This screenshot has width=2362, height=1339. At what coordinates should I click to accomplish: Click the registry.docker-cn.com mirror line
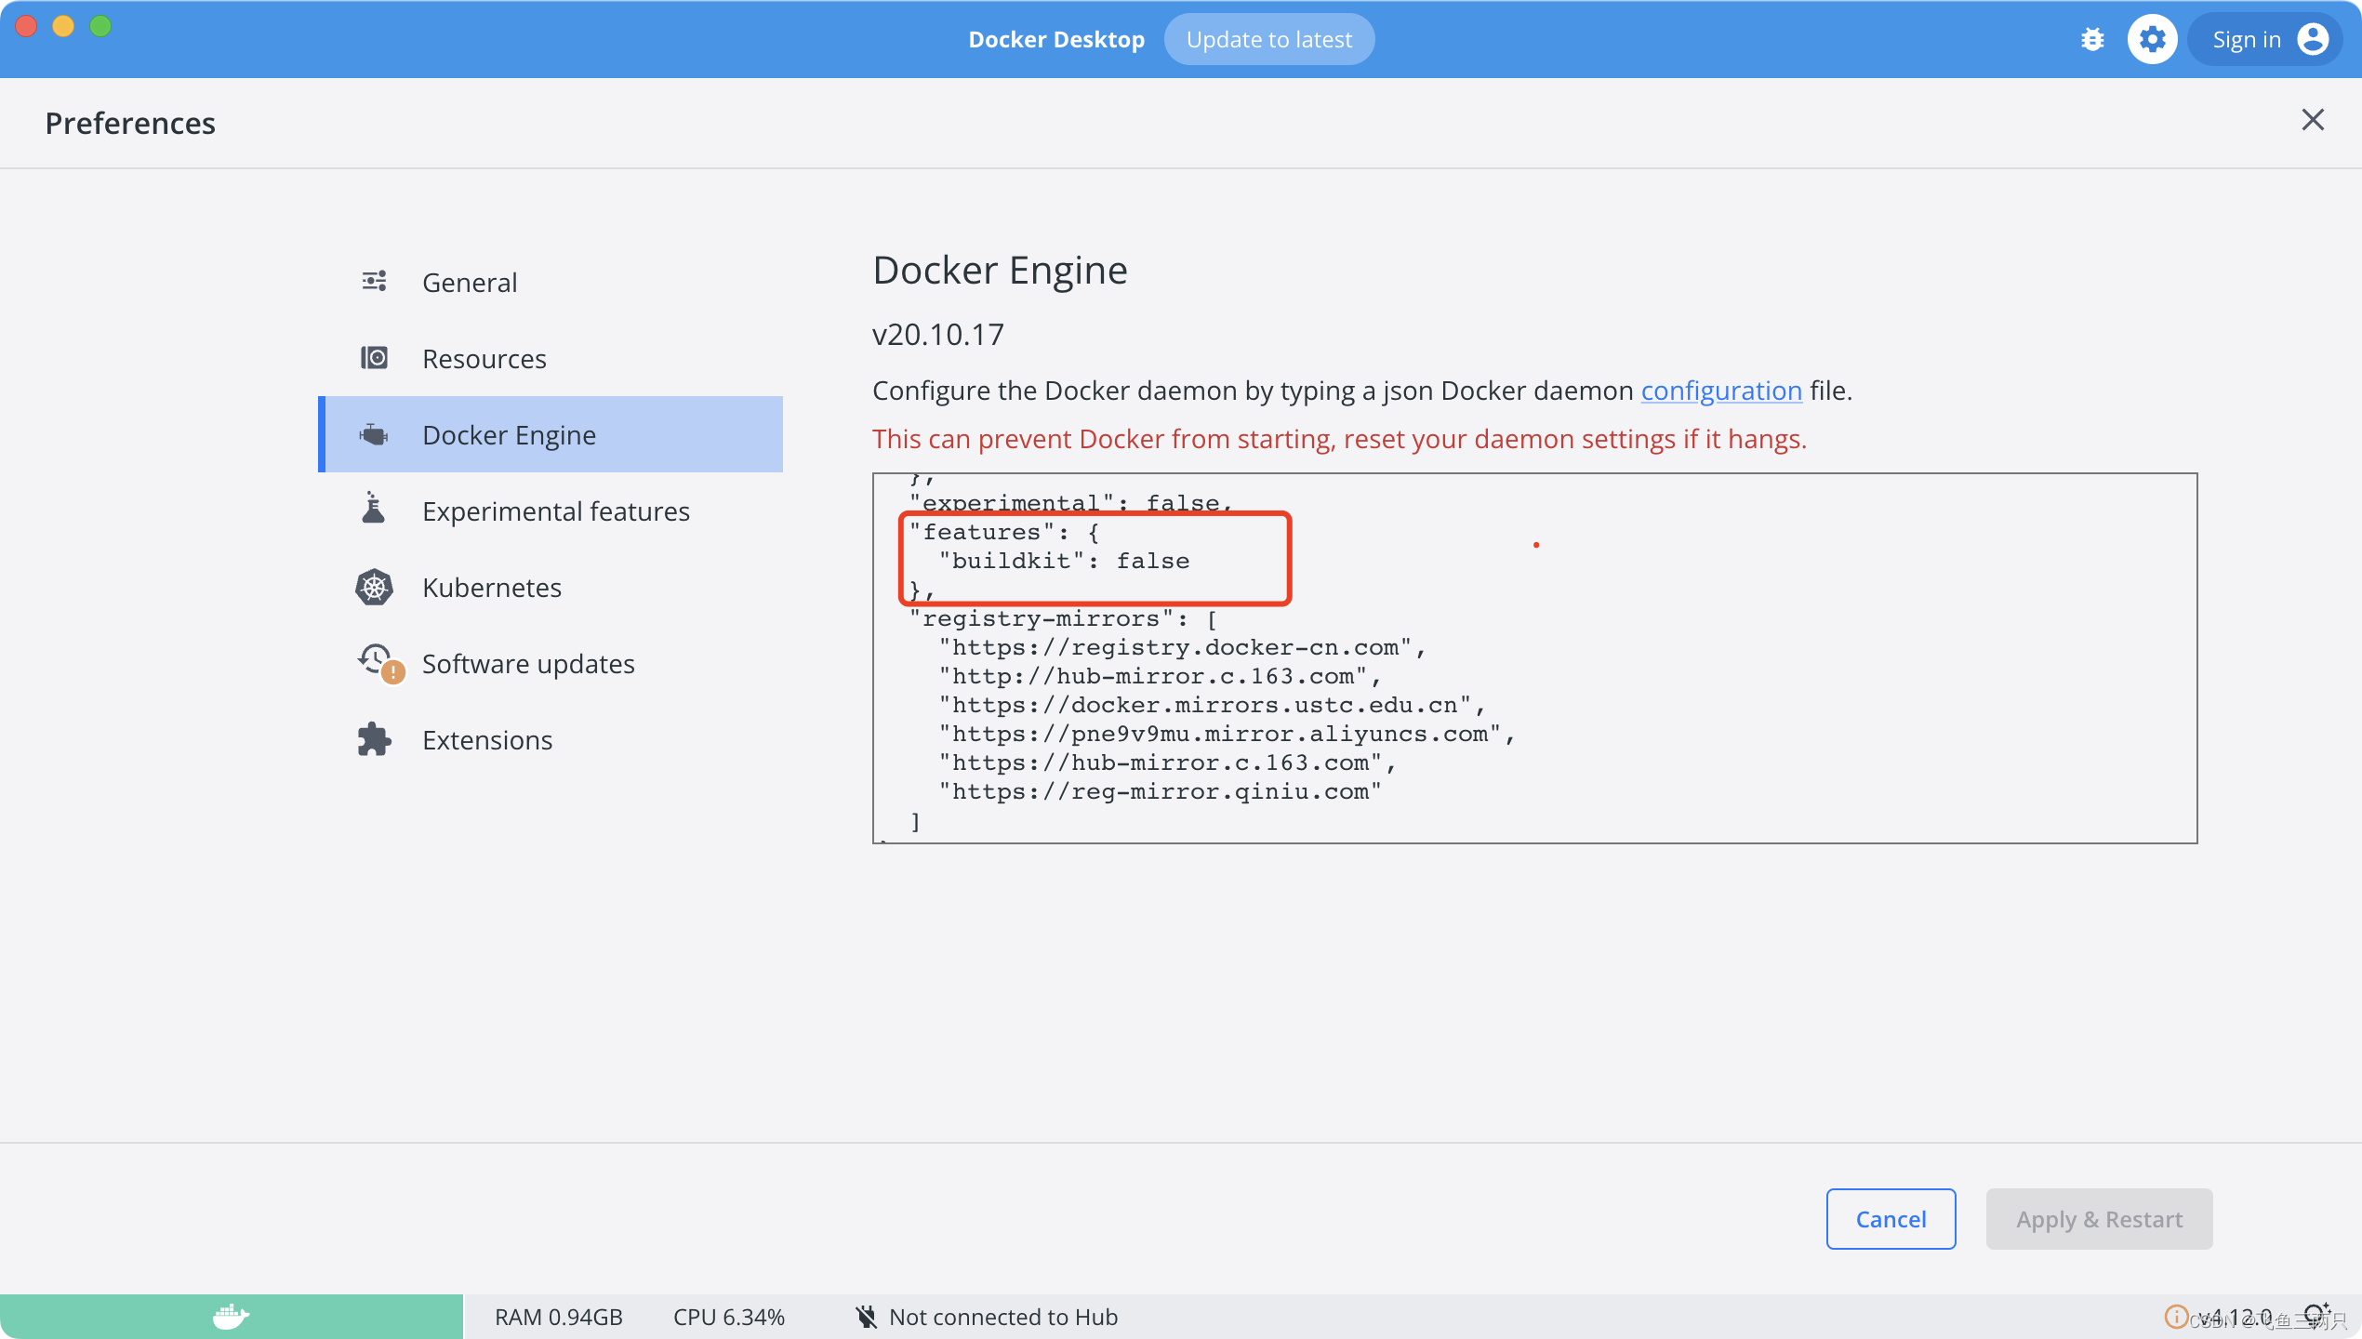(x=1182, y=647)
